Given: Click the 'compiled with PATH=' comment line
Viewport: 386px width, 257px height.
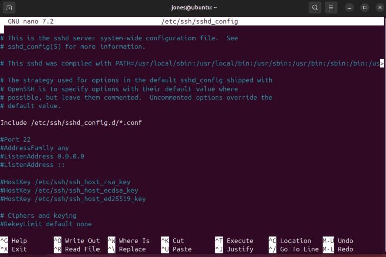Looking at the screenshot, I should point(190,63).
